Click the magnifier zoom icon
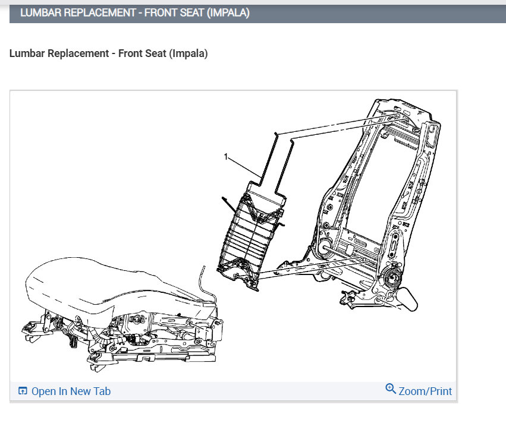 coord(391,388)
